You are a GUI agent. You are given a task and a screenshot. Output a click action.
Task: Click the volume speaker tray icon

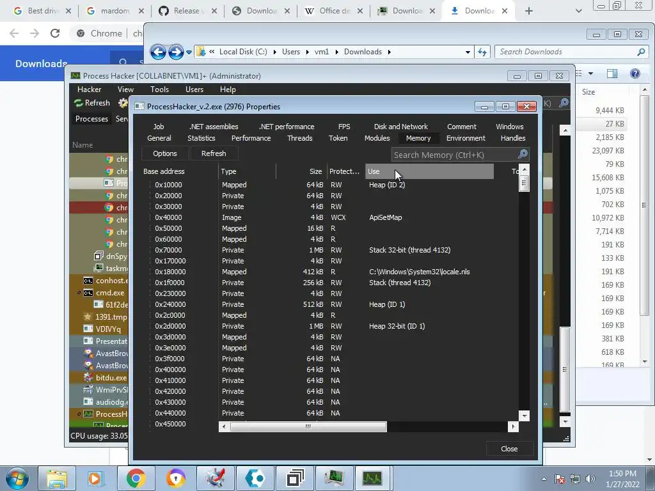(x=590, y=479)
